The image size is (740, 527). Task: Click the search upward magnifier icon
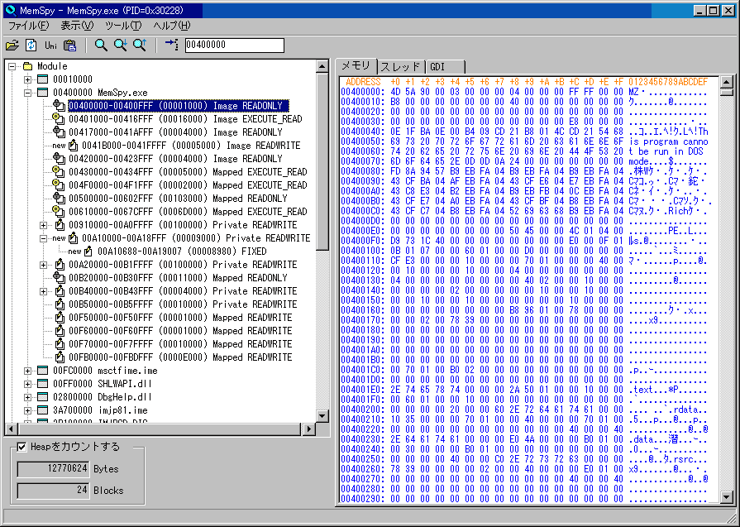(140, 46)
